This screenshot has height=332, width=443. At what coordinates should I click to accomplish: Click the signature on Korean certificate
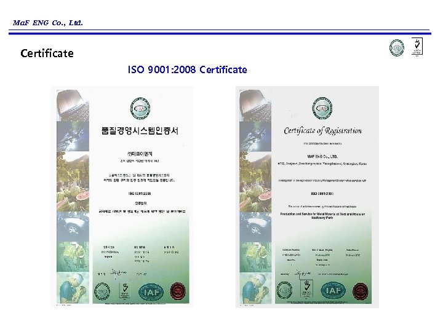(x=119, y=272)
